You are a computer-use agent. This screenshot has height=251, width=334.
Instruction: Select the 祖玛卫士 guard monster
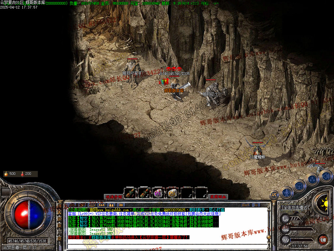click(214, 95)
